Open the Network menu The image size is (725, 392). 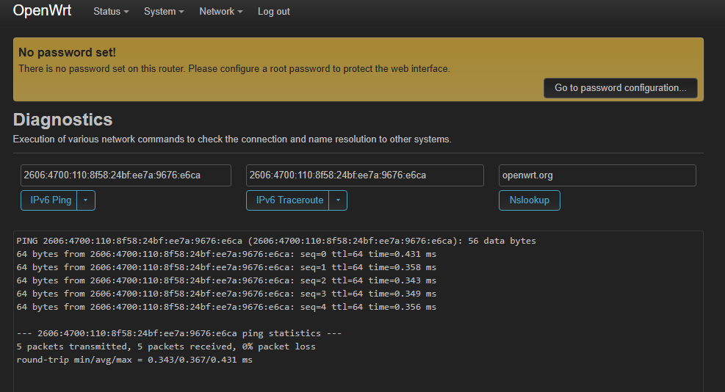(x=220, y=12)
